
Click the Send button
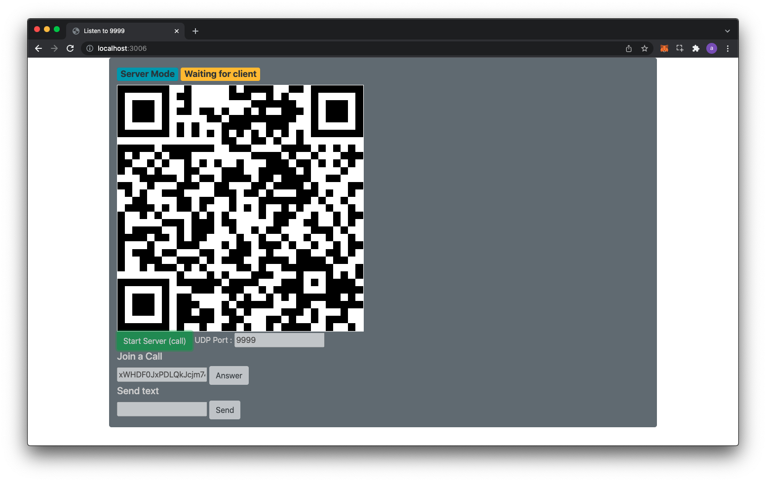(225, 410)
